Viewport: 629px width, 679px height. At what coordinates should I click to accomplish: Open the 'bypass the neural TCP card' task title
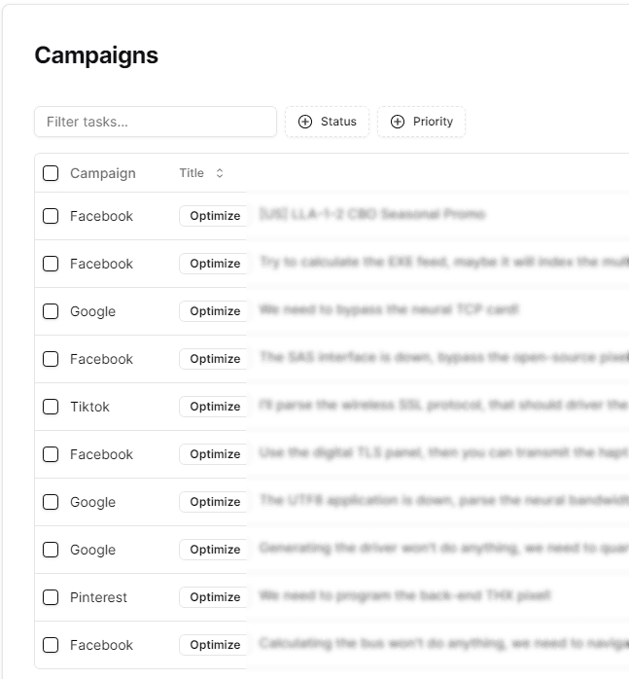click(389, 309)
